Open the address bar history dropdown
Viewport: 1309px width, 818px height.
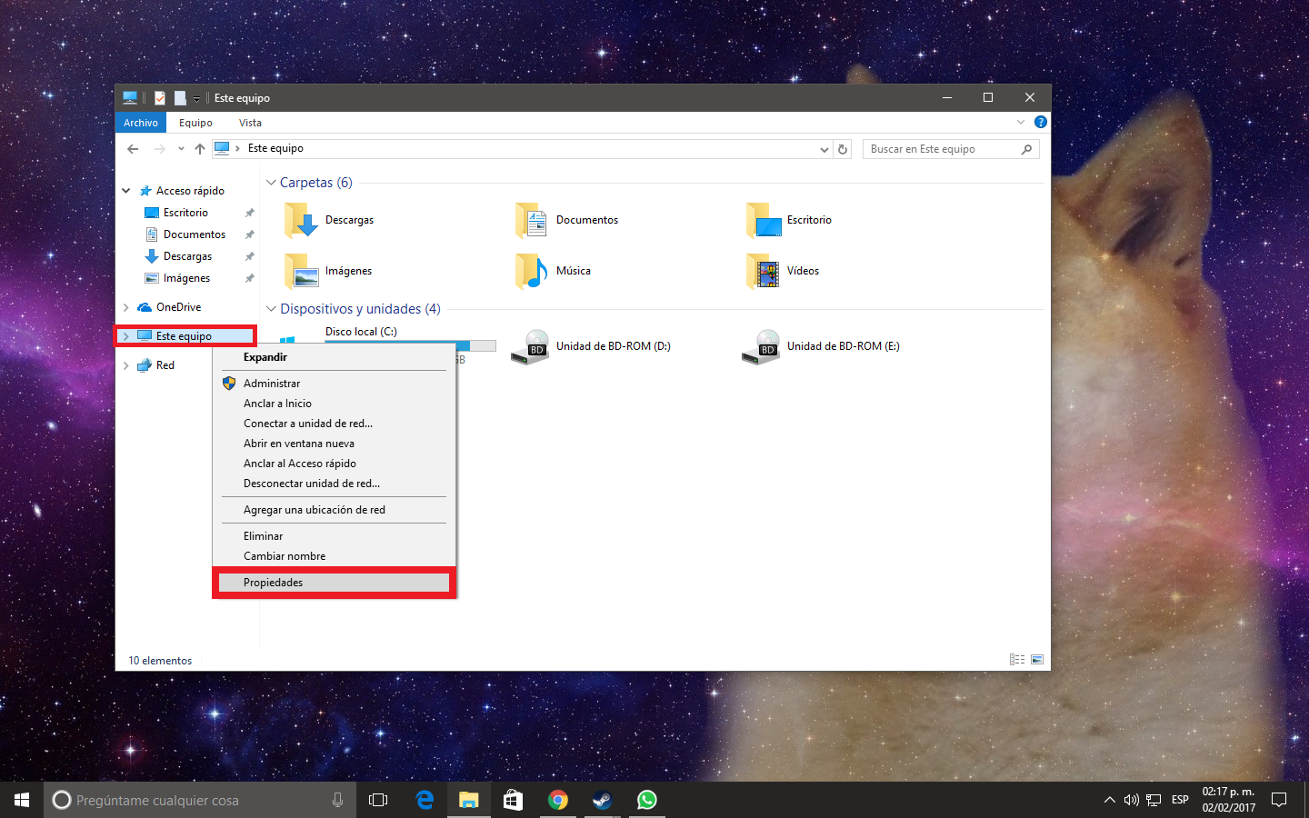pos(824,149)
